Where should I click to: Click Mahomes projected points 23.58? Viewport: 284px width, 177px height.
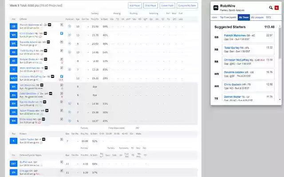tap(95, 27)
